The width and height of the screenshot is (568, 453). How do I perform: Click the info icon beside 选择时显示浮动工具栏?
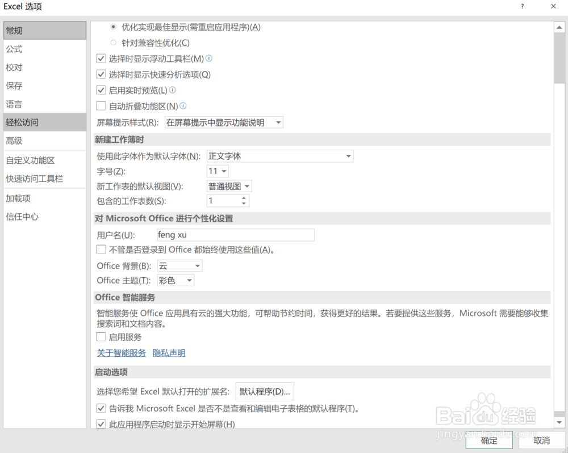pyautogui.click(x=208, y=58)
